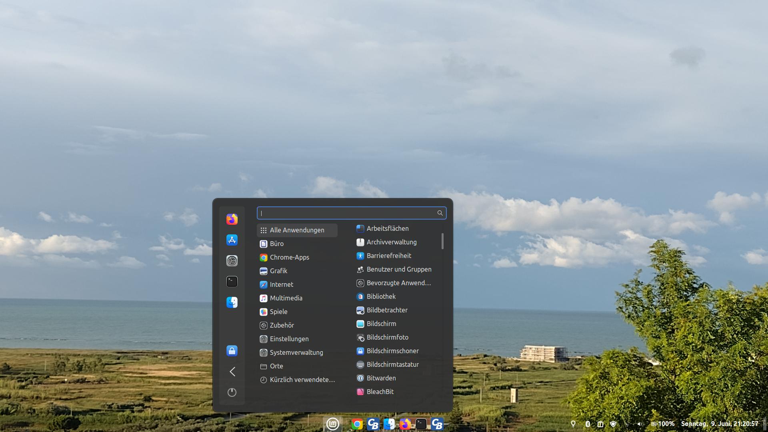Viewport: 768px width, 432px height.
Task: Launch the software manager favorite icon
Action: tap(232, 240)
